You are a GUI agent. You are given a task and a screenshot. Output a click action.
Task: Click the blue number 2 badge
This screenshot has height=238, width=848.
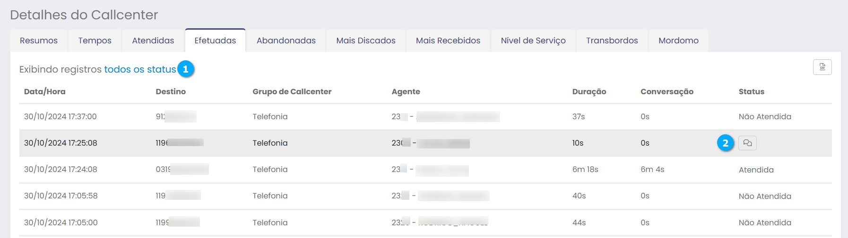coord(725,143)
